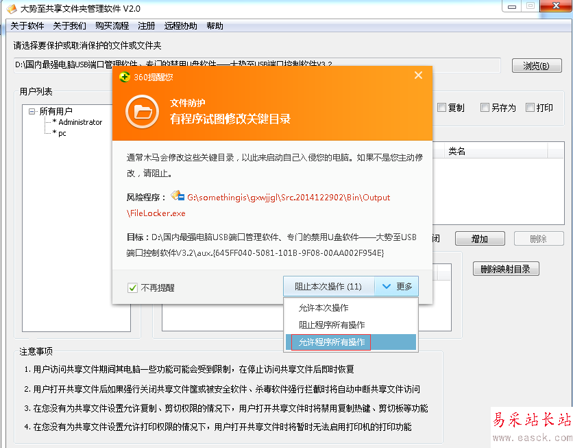Open the 关于我们 menu
573x448 pixels.
(69, 26)
